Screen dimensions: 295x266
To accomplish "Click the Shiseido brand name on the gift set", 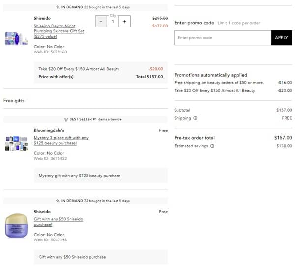I will (42, 18).
